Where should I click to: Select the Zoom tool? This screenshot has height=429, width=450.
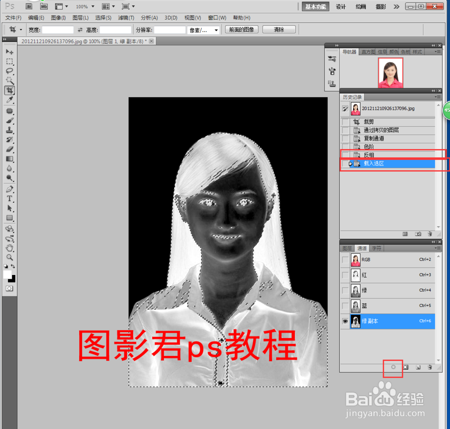(10, 257)
